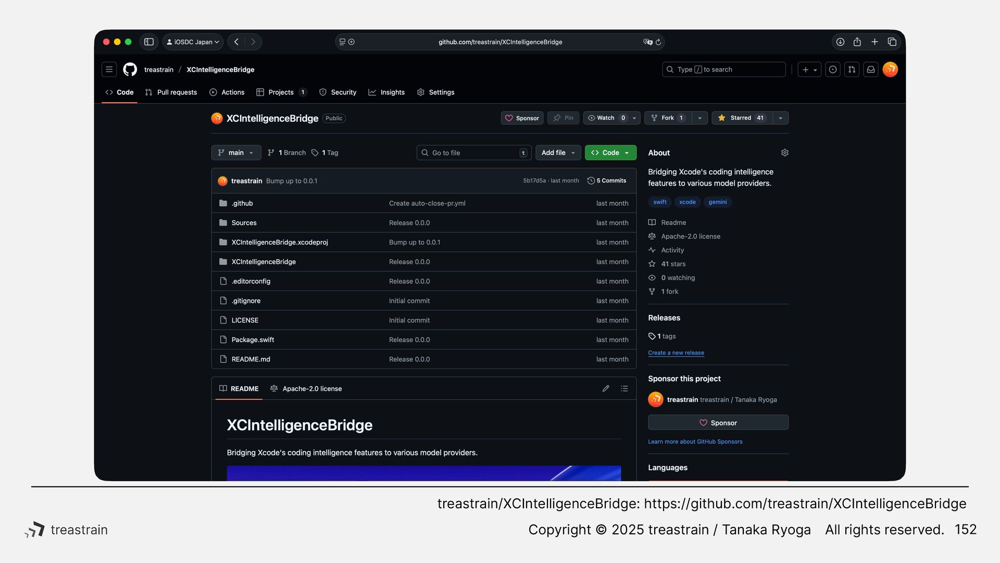The width and height of the screenshot is (1000, 563).
Task: Toggle Pin on the repository
Action: tap(563, 118)
